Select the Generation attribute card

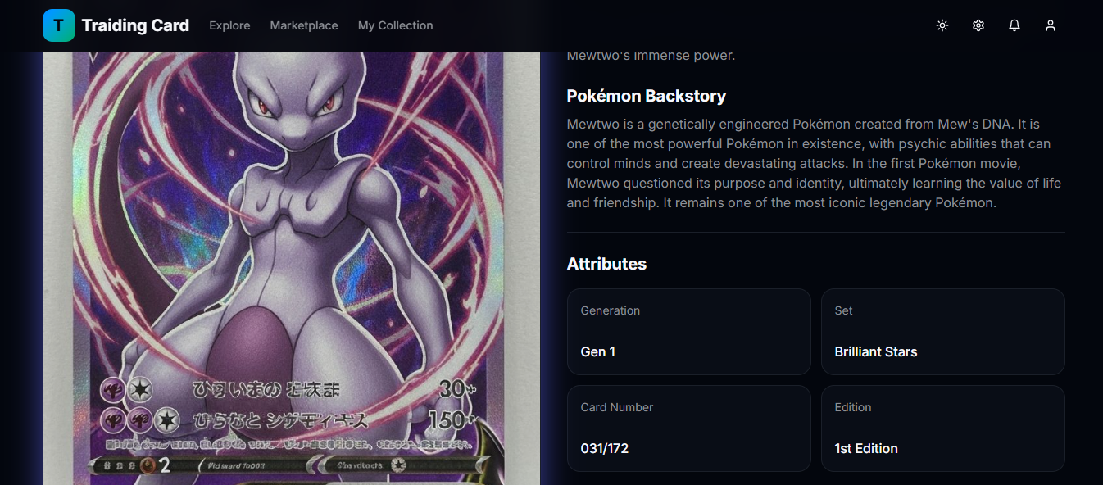point(688,332)
